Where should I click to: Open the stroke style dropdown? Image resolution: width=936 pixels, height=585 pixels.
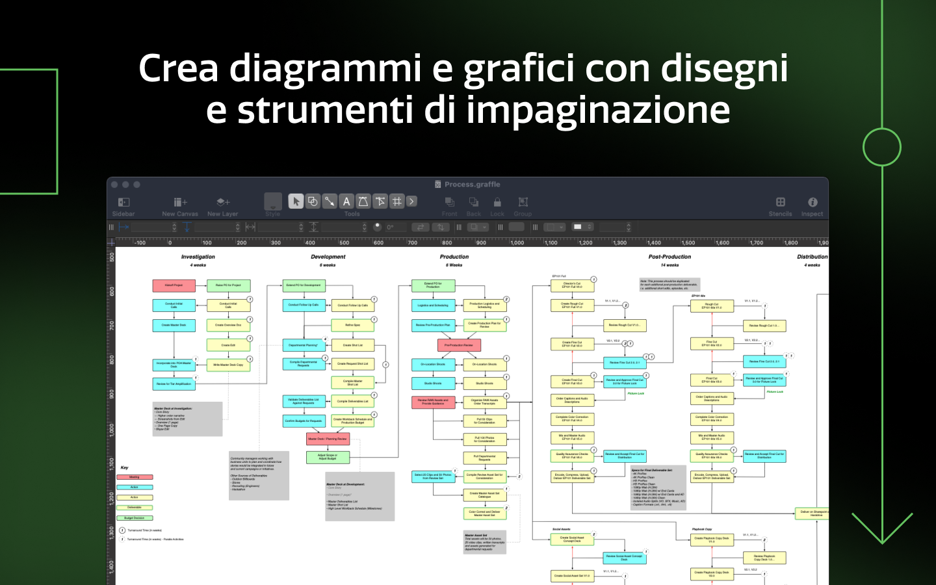tap(554, 227)
